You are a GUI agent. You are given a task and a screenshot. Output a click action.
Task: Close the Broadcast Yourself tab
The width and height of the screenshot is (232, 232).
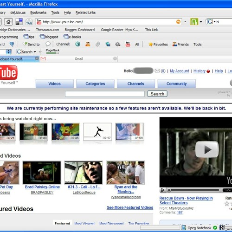37,58
